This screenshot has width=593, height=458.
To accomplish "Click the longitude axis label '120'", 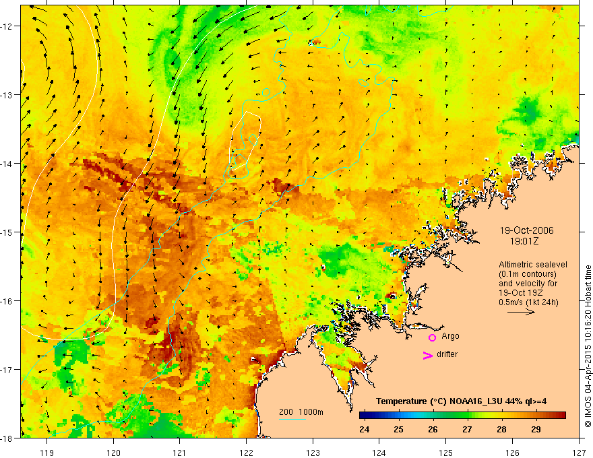I will 113,453.
